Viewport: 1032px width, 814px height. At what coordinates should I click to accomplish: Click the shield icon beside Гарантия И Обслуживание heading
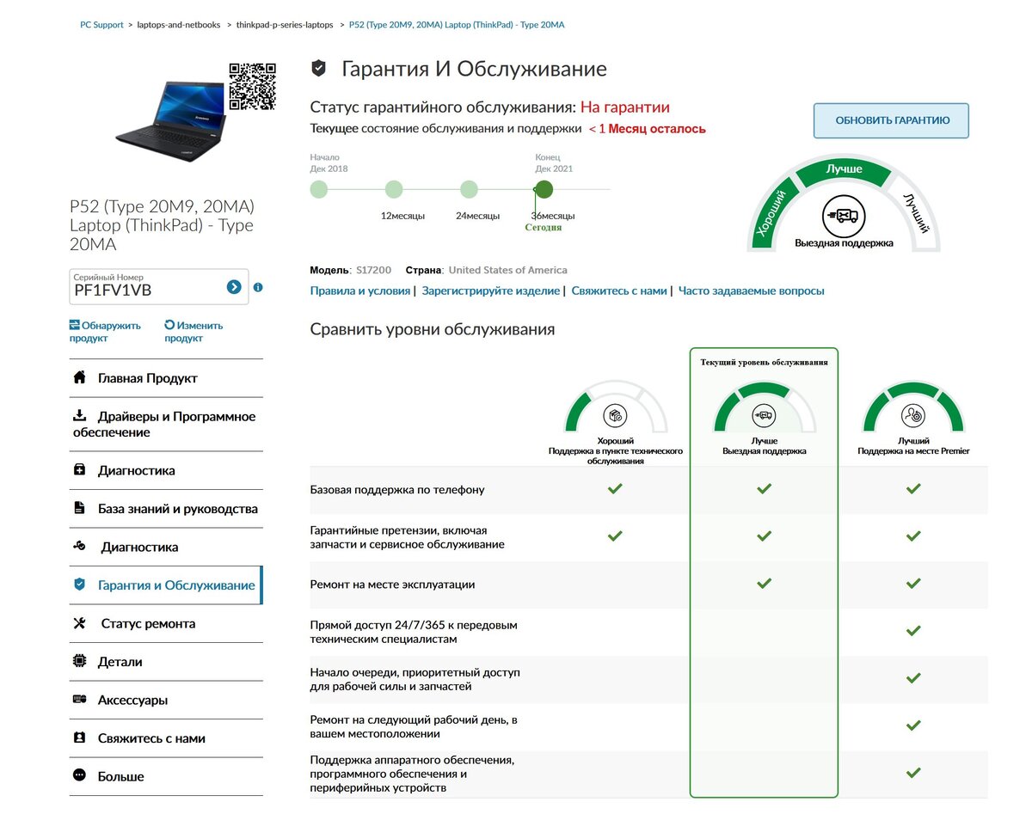pyautogui.click(x=318, y=69)
